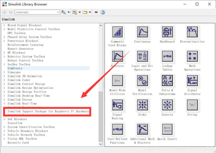This screenshot has width=216, height=153.
Task: Expand the Simscape tree node
Action: tap(4, 72)
